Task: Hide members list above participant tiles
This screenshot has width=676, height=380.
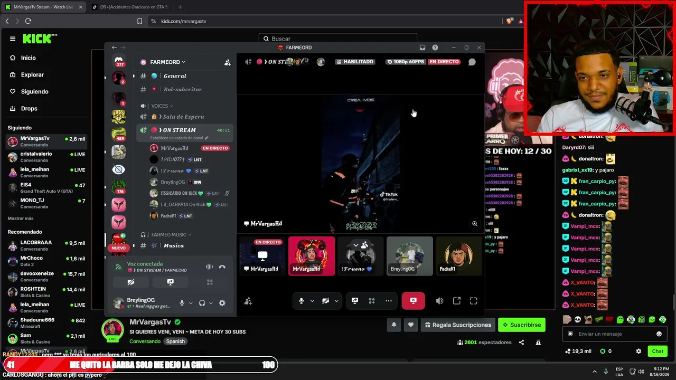Action: click(359, 245)
